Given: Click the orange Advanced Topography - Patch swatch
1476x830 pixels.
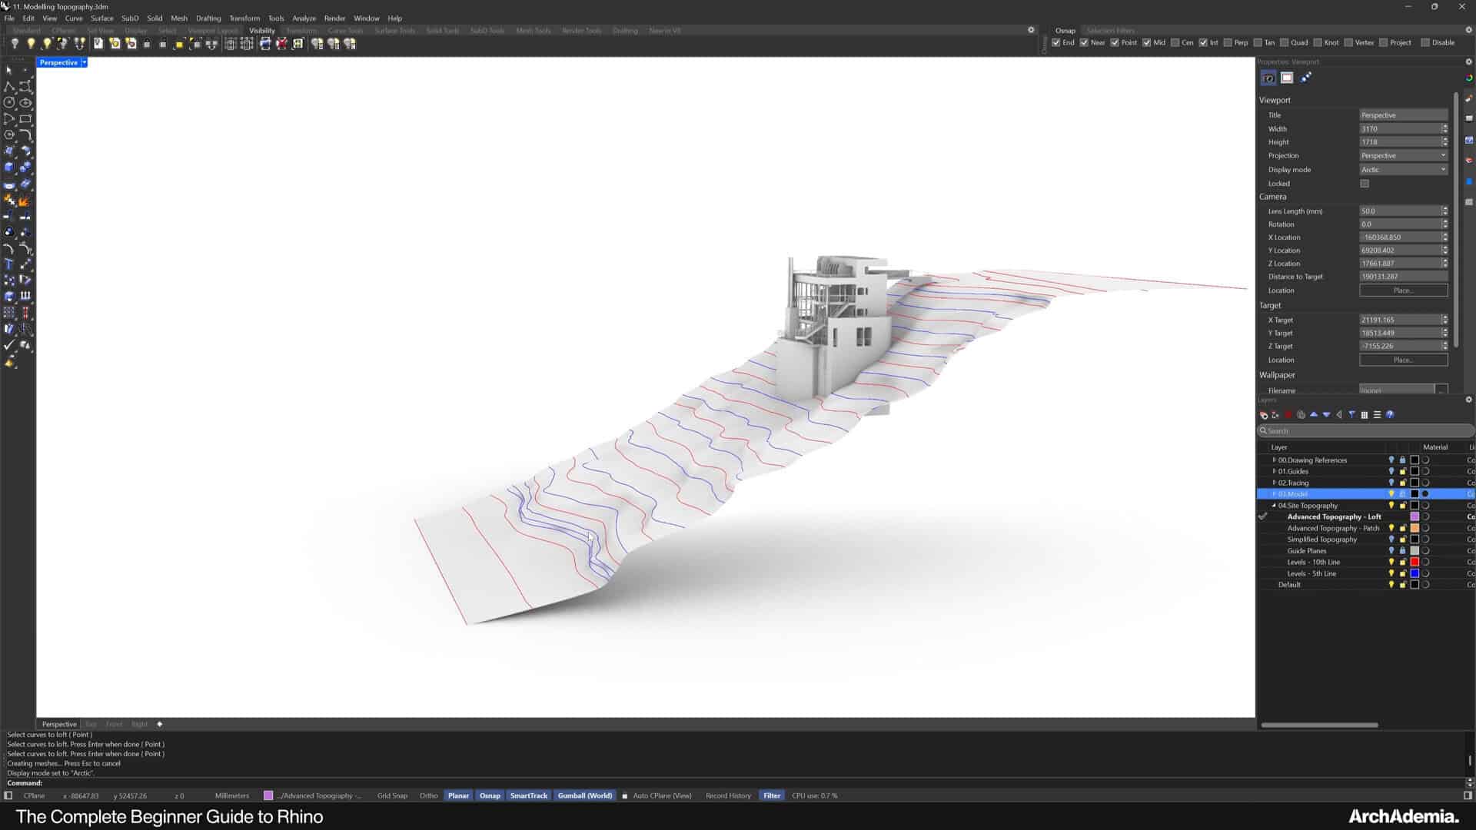Looking at the screenshot, I should [1414, 529].
